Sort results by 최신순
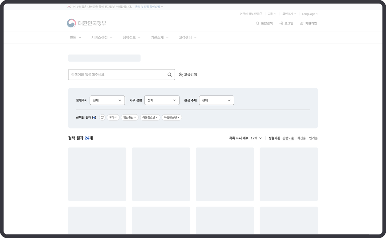Image resolution: width=386 pixels, height=238 pixels. (x=301, y=138)
